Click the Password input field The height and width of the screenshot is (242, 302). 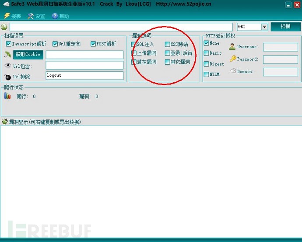tap(281, 60)
